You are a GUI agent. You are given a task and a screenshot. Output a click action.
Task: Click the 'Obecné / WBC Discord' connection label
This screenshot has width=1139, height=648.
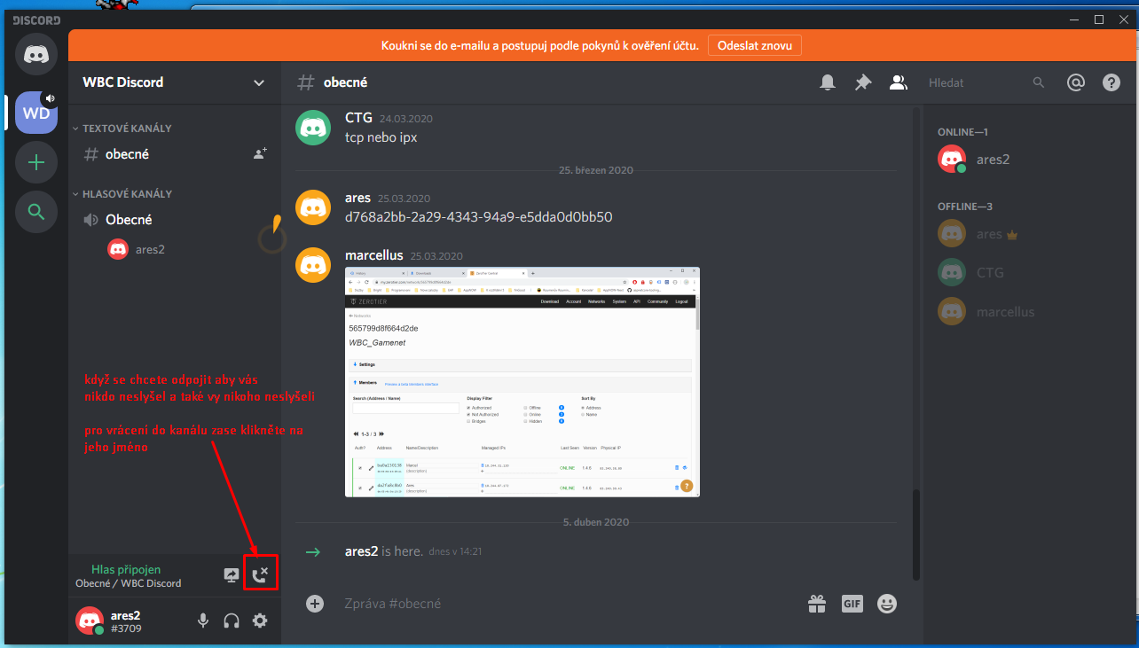[x=129, y=583]
